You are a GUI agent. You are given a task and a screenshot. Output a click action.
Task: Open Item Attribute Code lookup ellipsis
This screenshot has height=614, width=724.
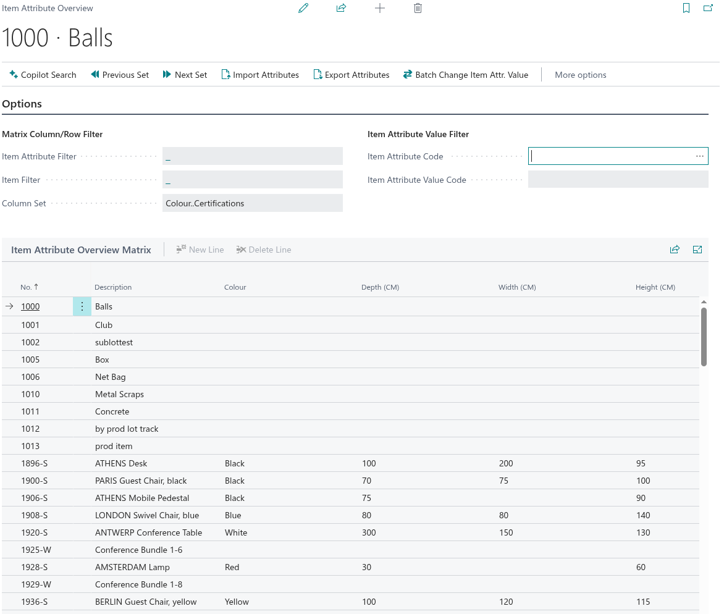(699, 156)
